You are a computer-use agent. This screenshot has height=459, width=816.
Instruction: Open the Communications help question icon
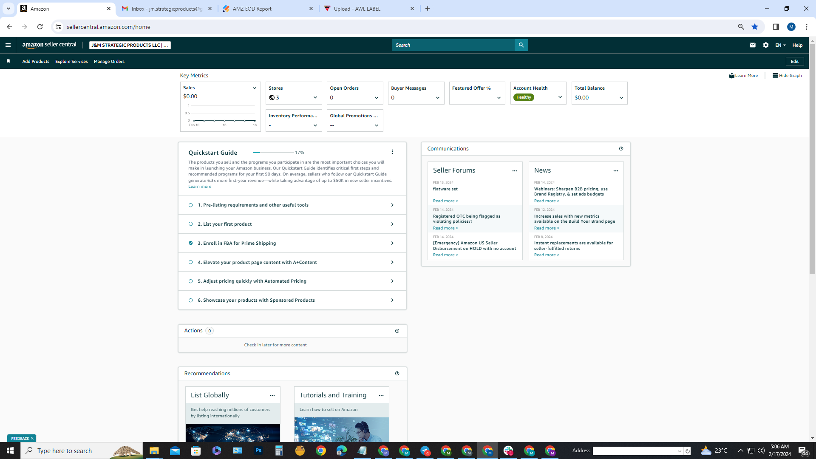tap(621, 149)
